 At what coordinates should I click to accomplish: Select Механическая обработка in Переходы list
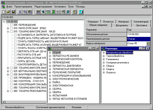tap(119, 53)
